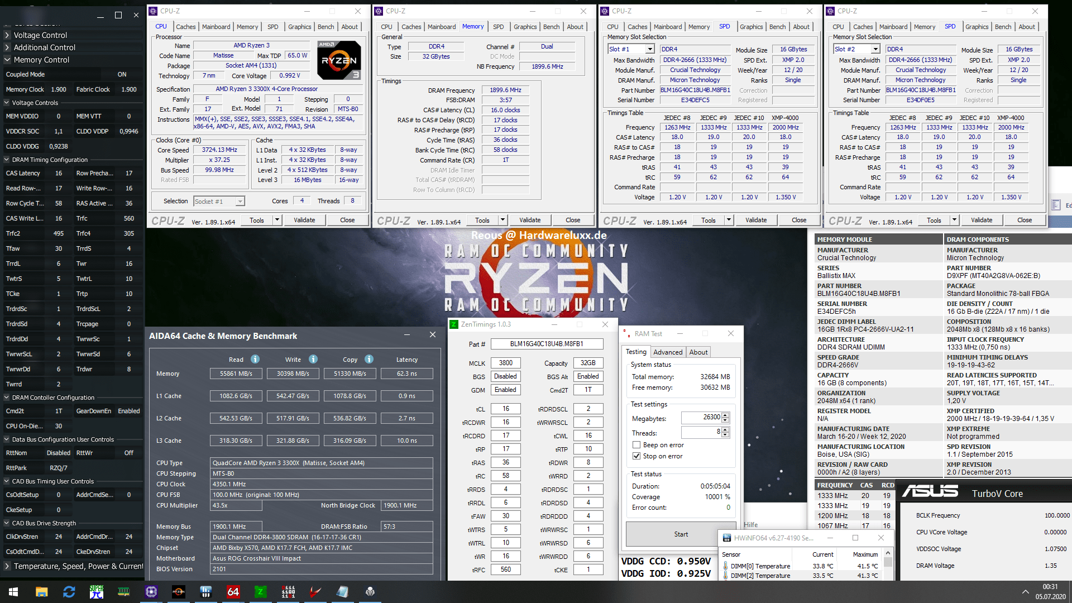Open ZenTimings from green Z taskbar icon
The width and height of the screenshot is (1072, 603).
(x=261, y=592)
